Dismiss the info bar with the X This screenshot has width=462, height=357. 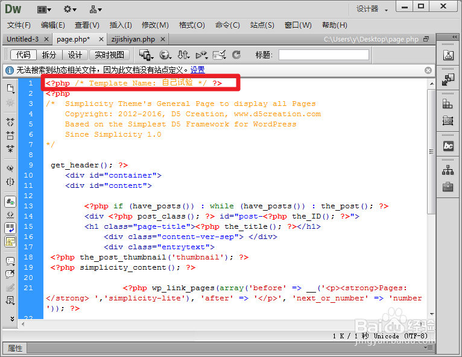click(428, 70)
